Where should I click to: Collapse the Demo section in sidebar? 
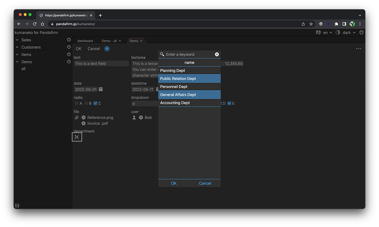click(x=17, y=62)
